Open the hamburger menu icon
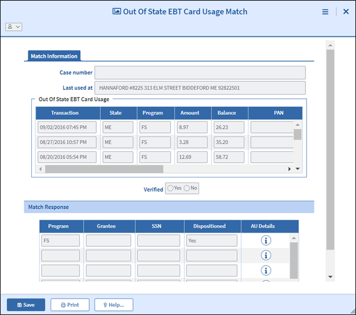356x315 pixels. (325, 12)
